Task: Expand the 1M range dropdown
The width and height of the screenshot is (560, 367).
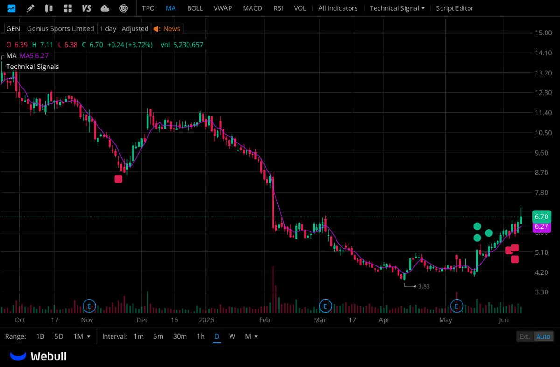Action: pos(82,336)
